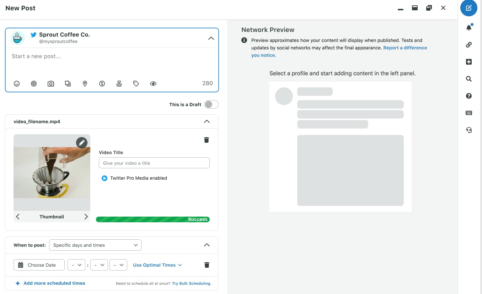The image size is (482, 294).
Task: Open the 'Choose Date' picker
Action: coord(39,265)
